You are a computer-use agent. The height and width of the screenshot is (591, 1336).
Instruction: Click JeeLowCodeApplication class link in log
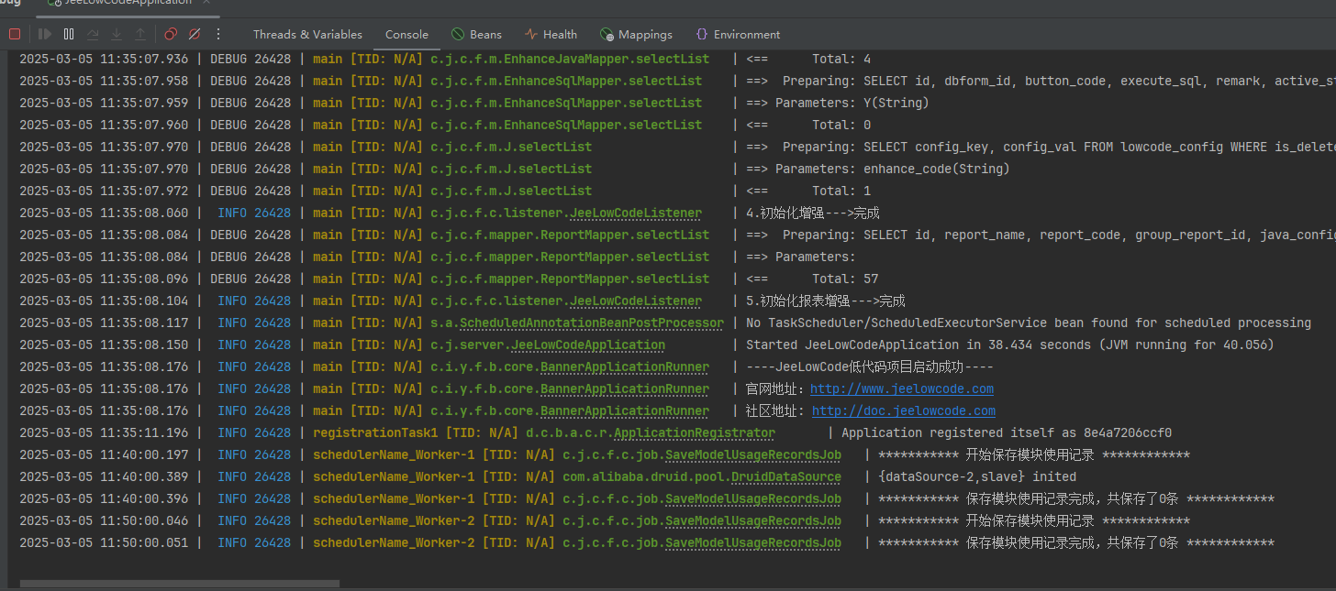pos(588,345)
